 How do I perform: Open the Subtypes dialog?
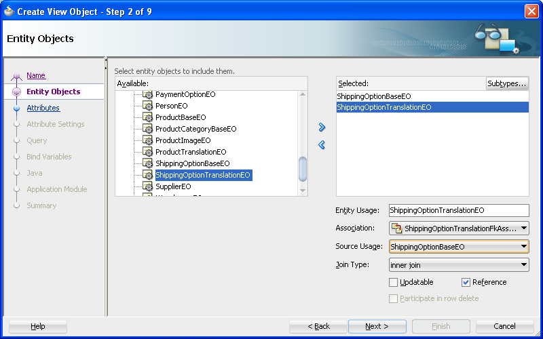tap(507, 83)
